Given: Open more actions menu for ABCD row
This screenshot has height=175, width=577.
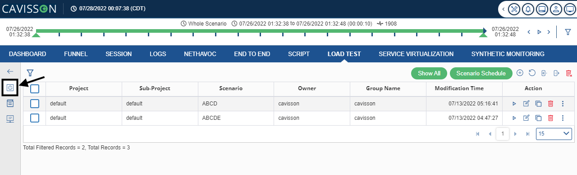Looking at the screenshot, I should pyautogui.click(x=563, y=104).
